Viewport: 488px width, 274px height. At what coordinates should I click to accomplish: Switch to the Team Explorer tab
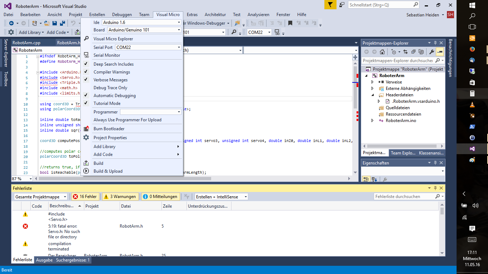[x=403, y=153]
